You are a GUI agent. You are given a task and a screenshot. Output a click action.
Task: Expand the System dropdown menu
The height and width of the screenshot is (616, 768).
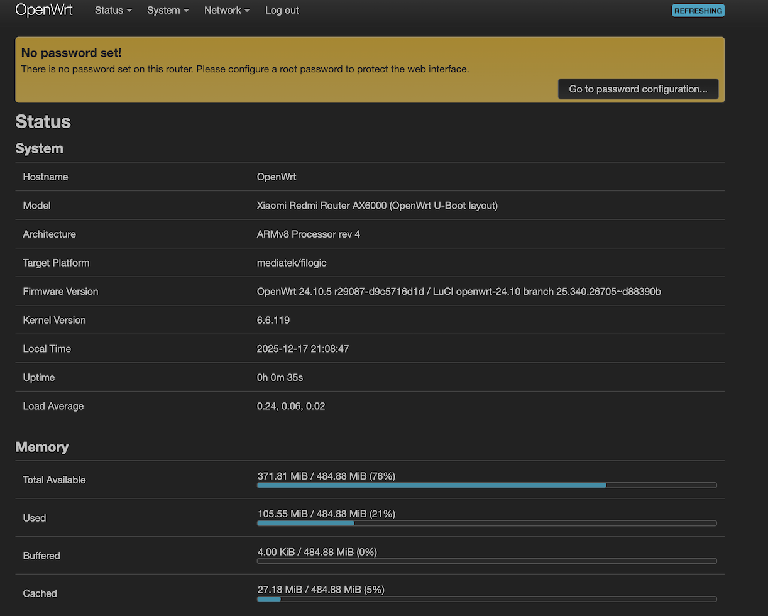point(168,11)
